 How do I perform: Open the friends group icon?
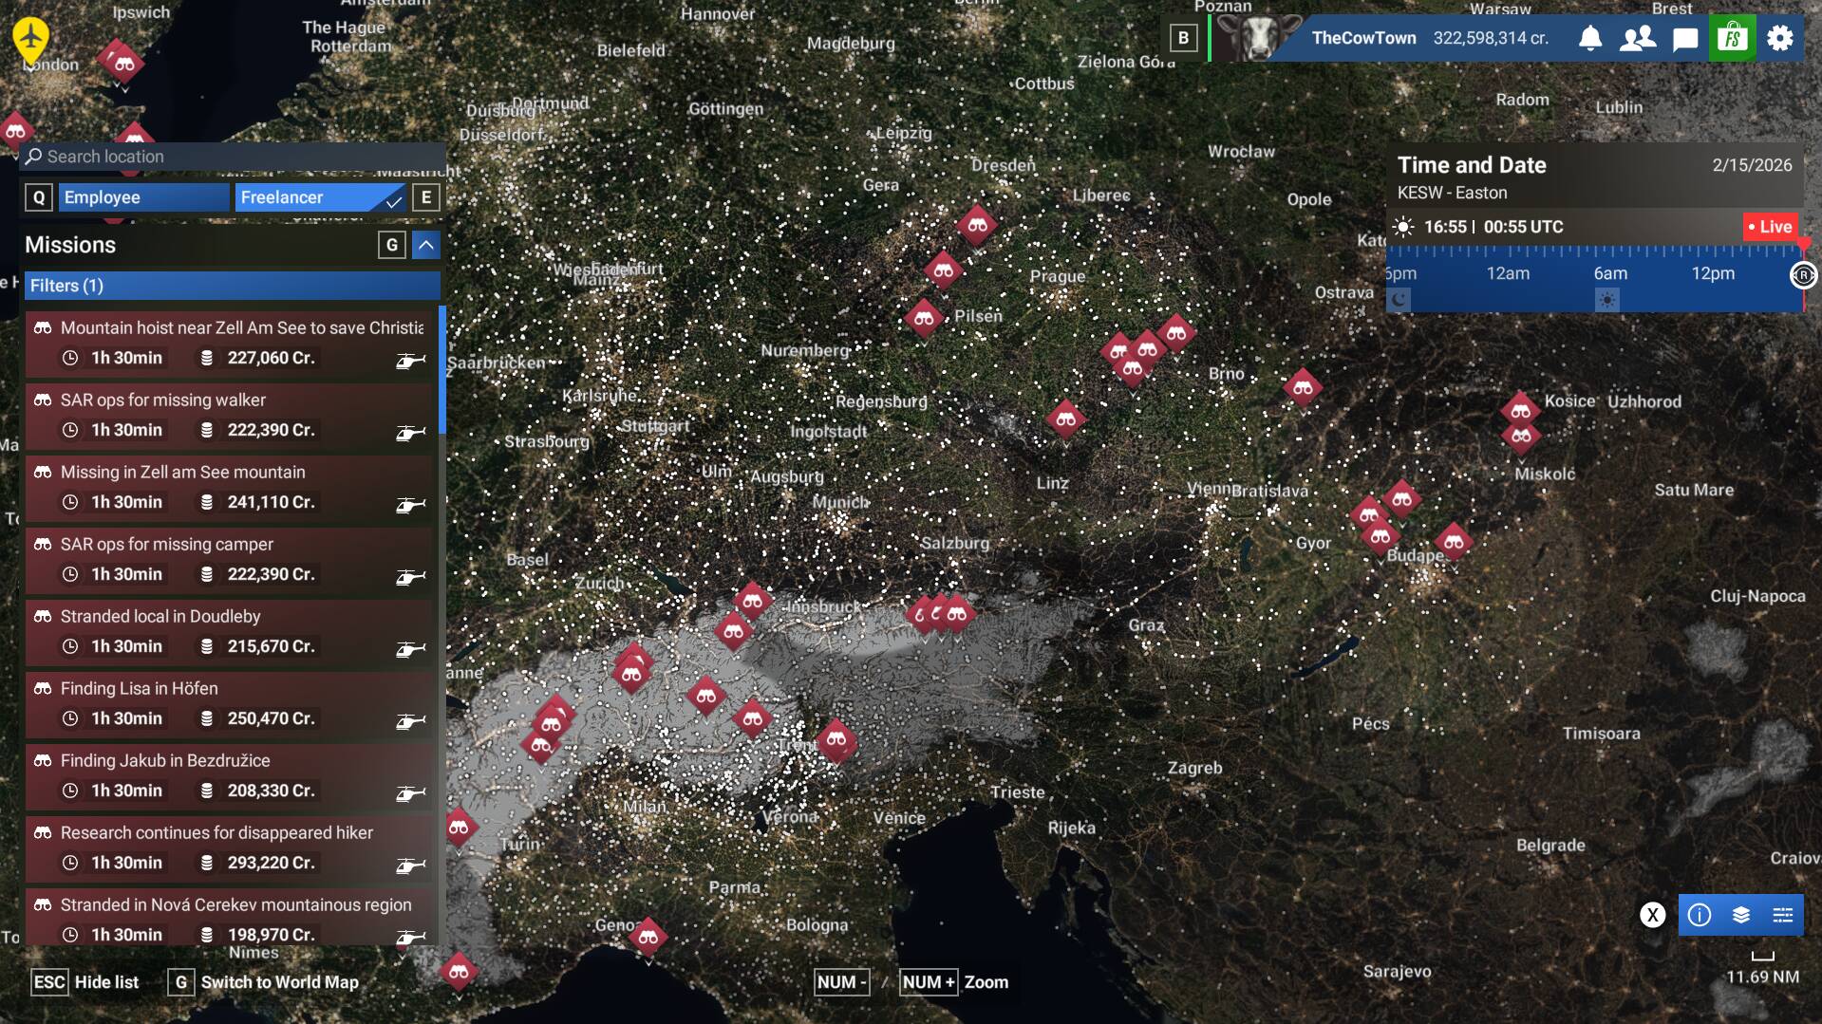point(1638,38)
